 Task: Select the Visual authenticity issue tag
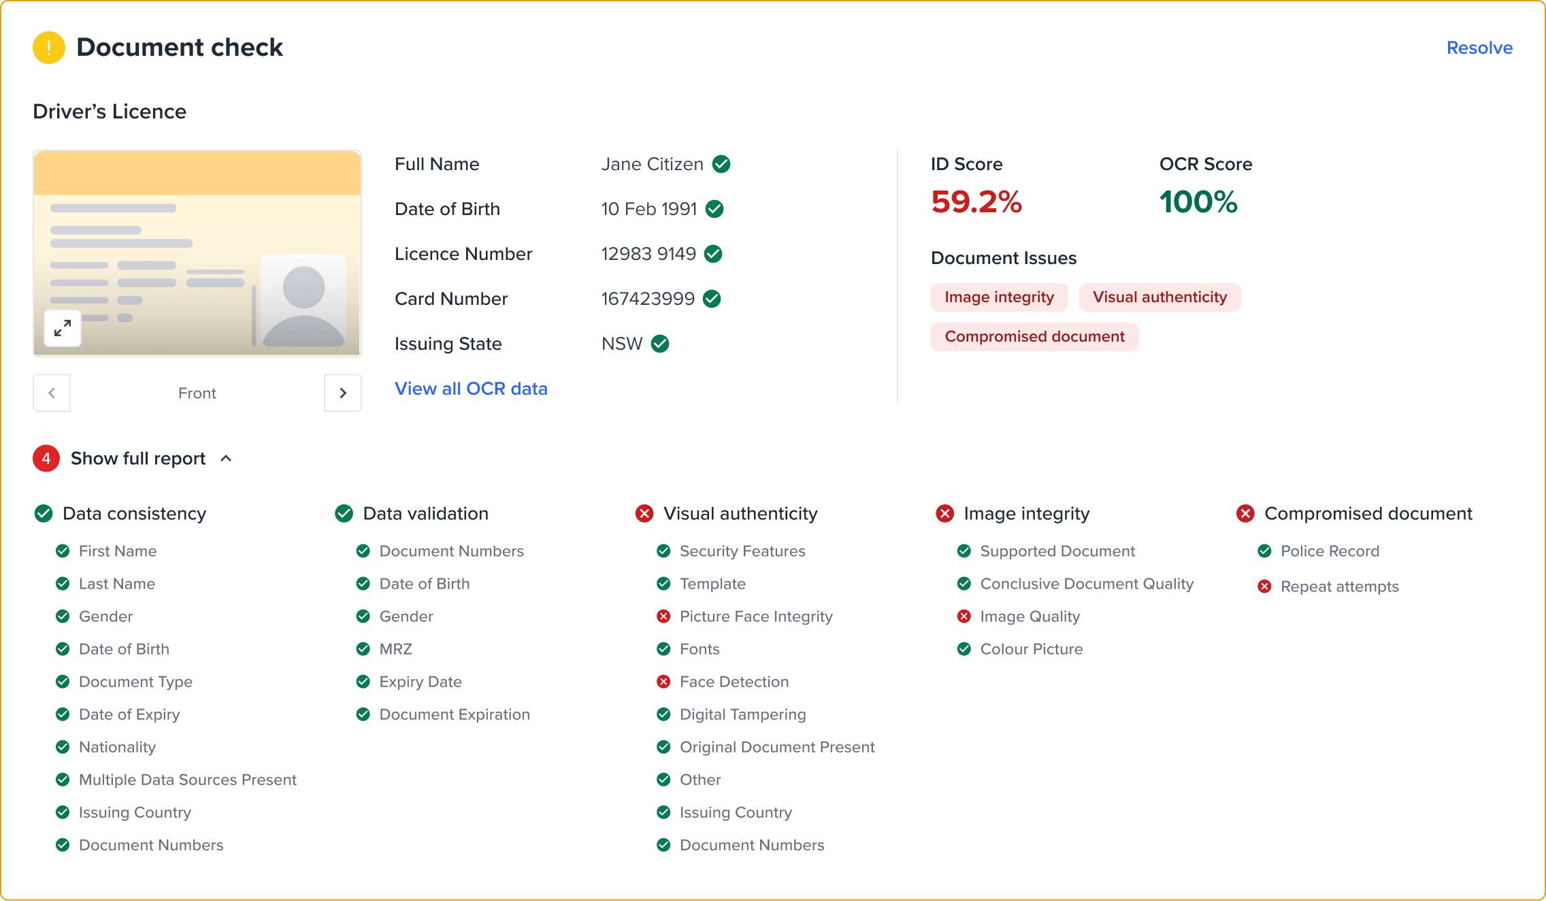tap(1159, 297)
